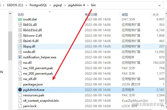Select the pgAdmin4.exe file name
Viewport: 167px width, 110px height.
coord(34,90)
